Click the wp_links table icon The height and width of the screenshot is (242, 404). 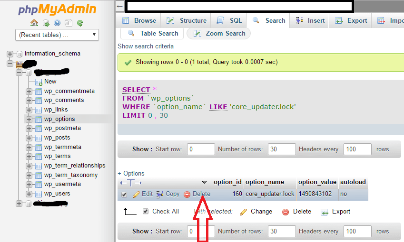(39, 110)
